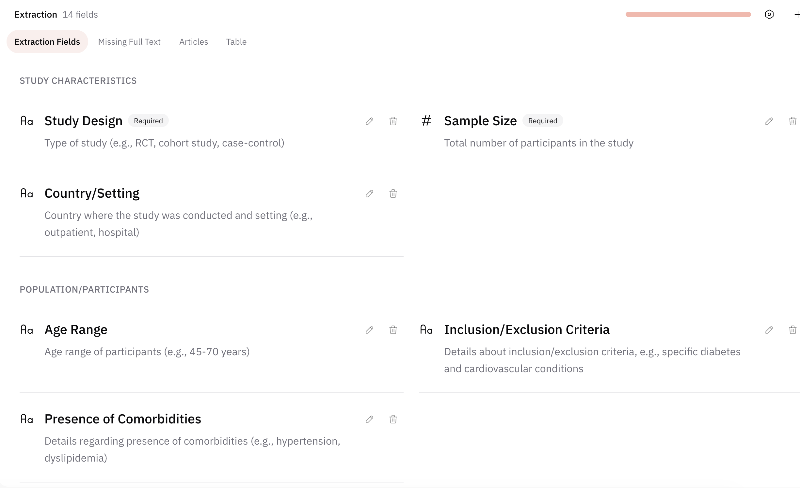This screenshot has height=488, width=800.
Task: Delete the Study Design field
Action: (x=393, y=121)
